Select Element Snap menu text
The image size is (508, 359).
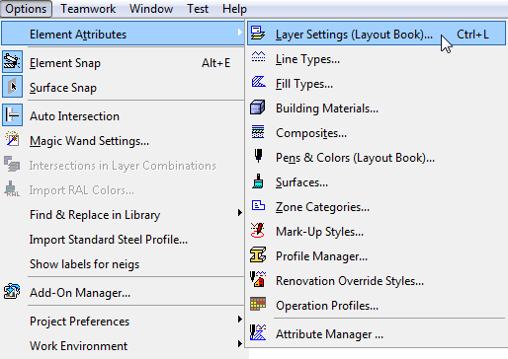point(65,63)
